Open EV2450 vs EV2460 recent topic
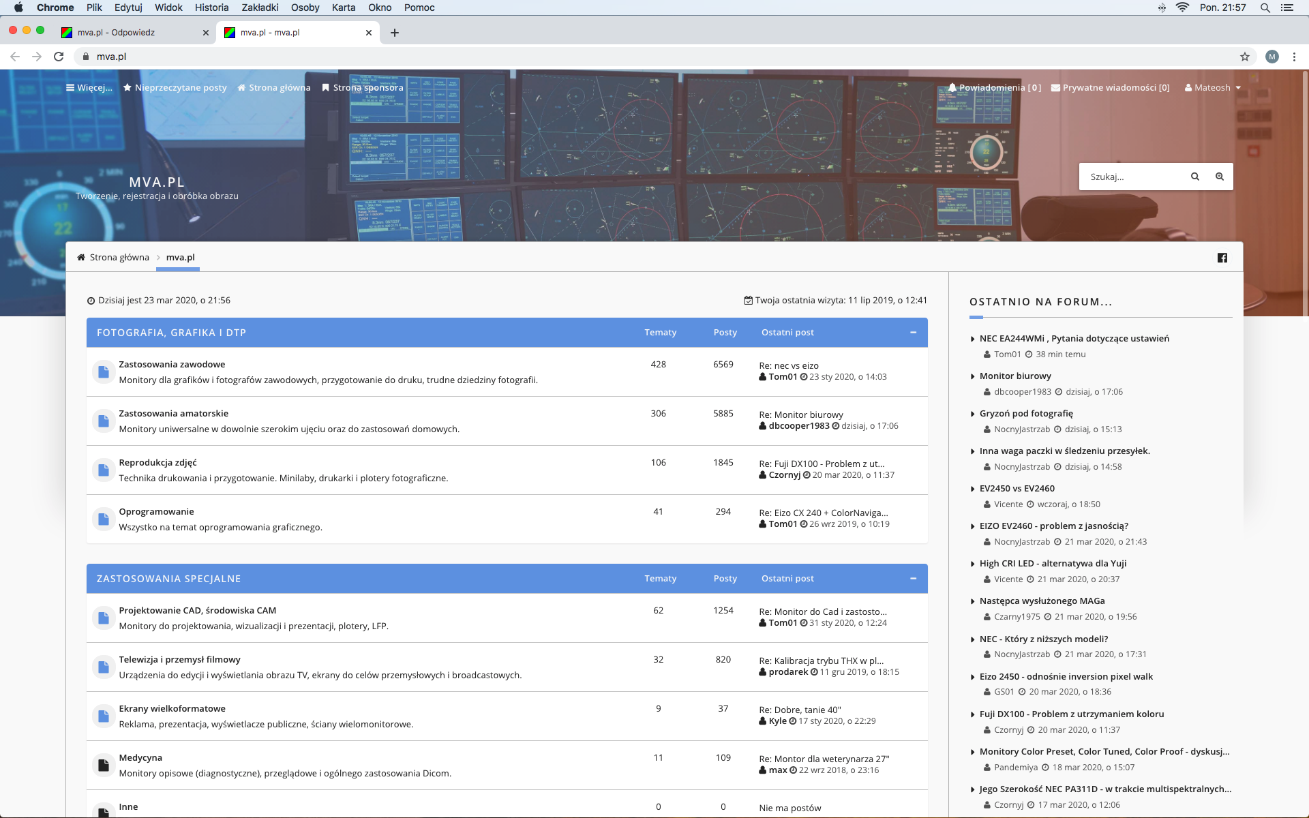 pyautogui.click(x=1017, y=488)
